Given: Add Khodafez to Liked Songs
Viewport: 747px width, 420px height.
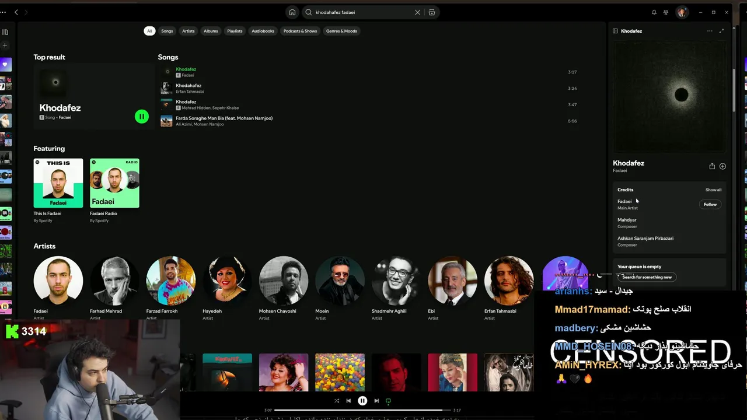Looking at the screenshot, I should [722, 166].
